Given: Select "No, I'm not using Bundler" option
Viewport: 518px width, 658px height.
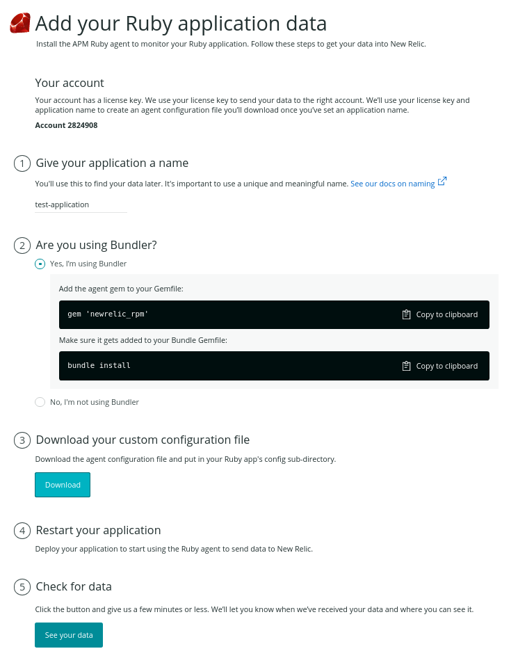Looking at the screenshot, I should click(40, 402).
